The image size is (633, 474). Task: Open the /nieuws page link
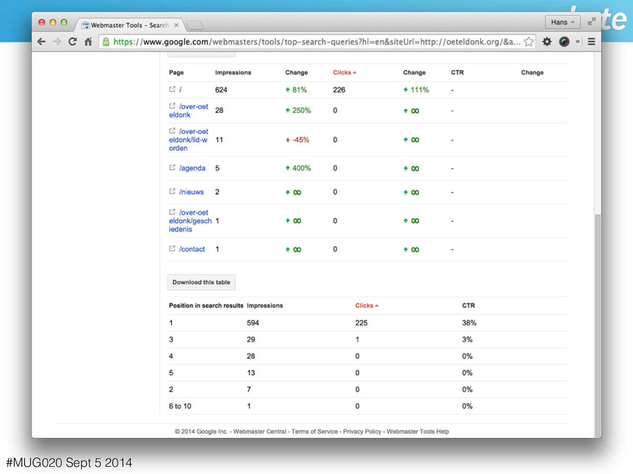(191, 192)
